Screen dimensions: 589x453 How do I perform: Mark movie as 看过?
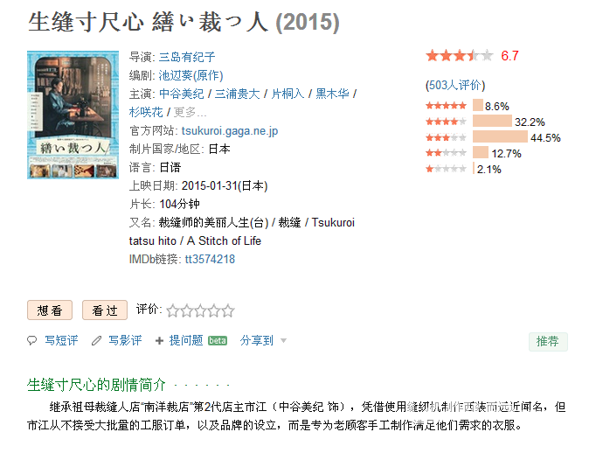[x=105, y=310]
